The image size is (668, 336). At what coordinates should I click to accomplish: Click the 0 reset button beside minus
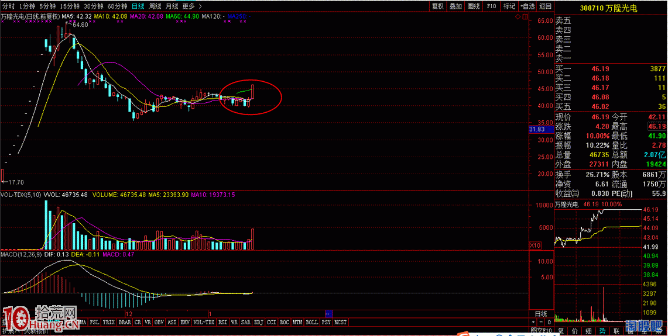(549, 322)
